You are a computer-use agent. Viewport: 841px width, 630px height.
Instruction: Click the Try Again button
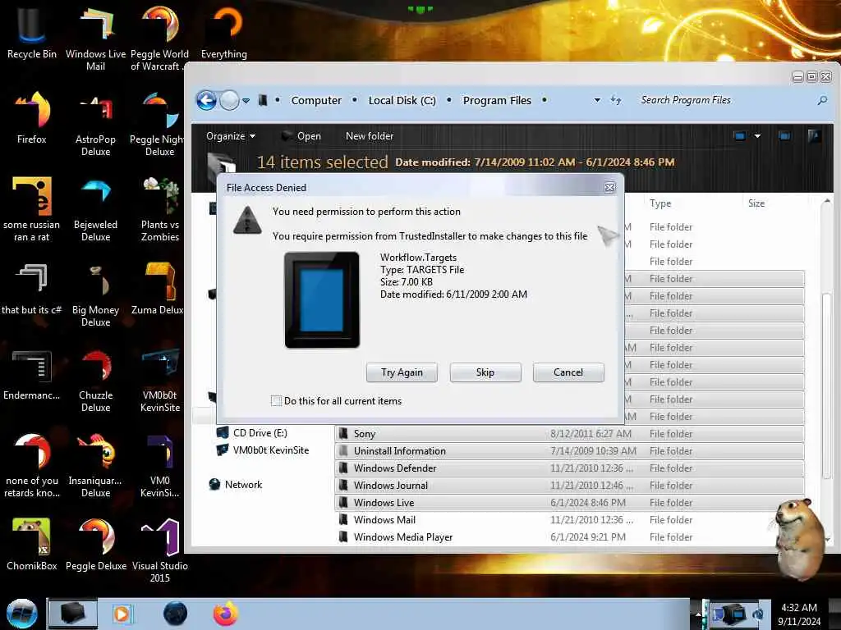tap(402, 372)
